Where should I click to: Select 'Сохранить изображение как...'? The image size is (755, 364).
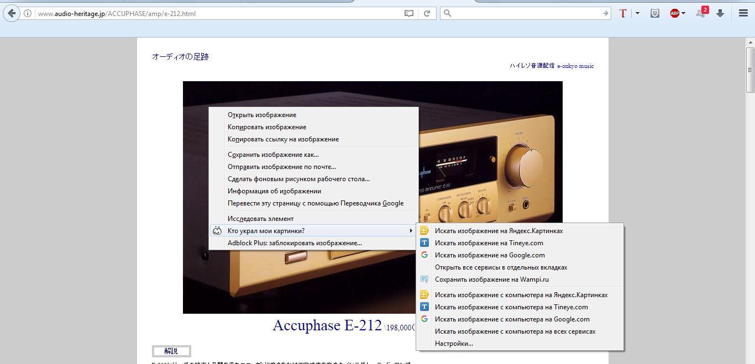[x=314, y=155]
